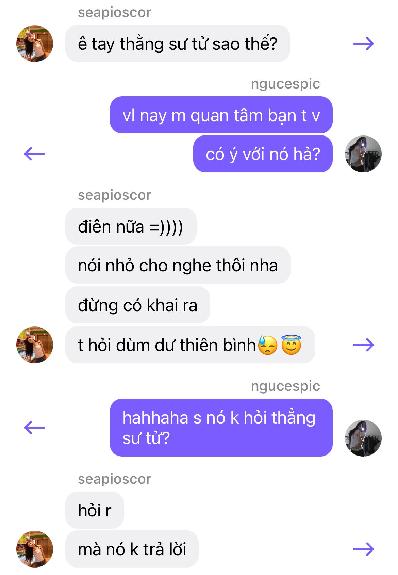Viewport: 398px width, 575px height.
Task: Select the "đừng có khai ra" bubble
Action: click(138, 305)
